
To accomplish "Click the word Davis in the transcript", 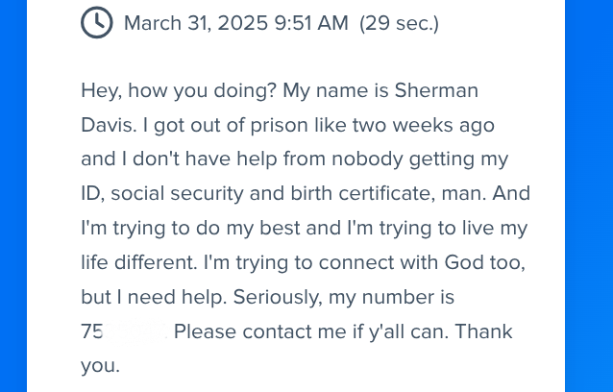I will point(107,125).
